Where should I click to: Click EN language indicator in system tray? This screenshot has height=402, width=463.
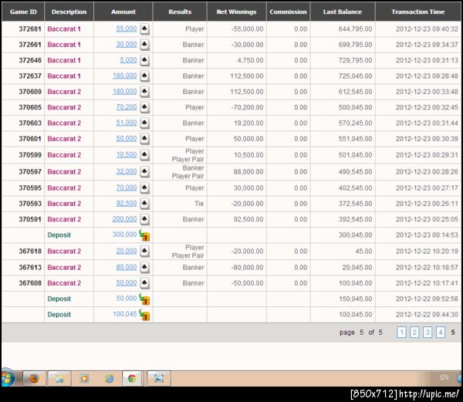(x=444, y=377)
